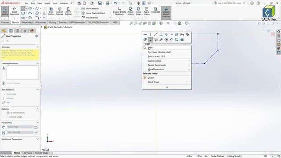Open the Weldments tab

(41, 22)
